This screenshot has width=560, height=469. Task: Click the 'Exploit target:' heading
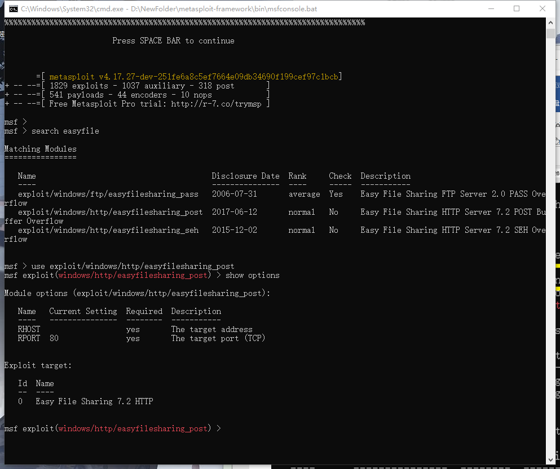pos(38,365)
